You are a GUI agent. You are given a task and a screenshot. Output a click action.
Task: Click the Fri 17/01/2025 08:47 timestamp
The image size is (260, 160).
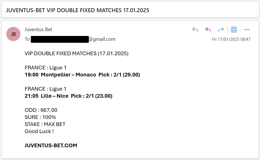(x=231, y=39)
